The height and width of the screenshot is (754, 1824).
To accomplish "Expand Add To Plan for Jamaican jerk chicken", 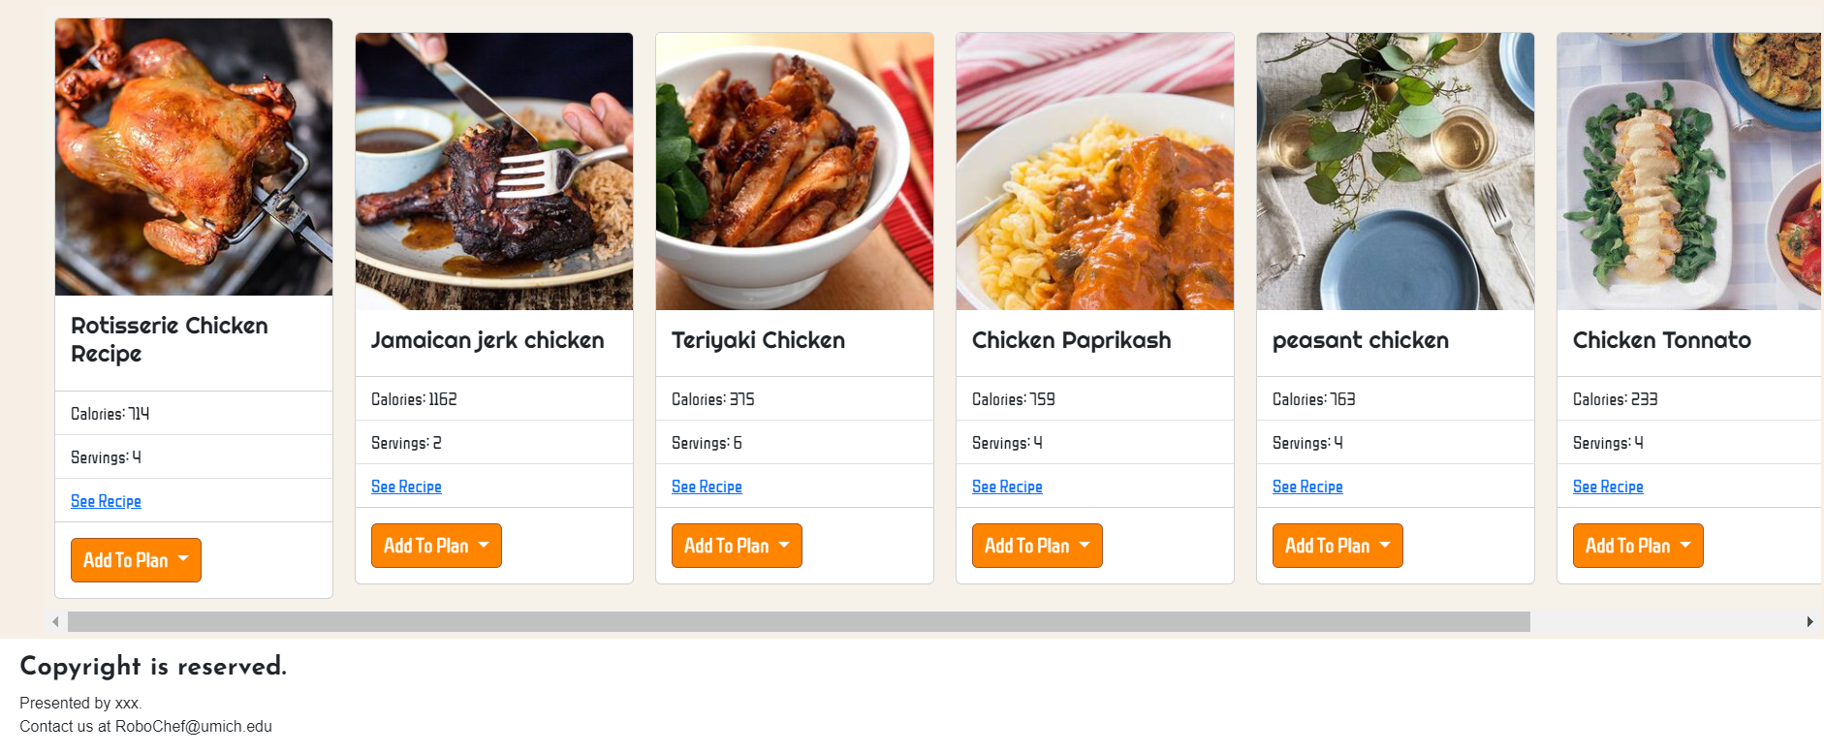I will click(436, 546).
